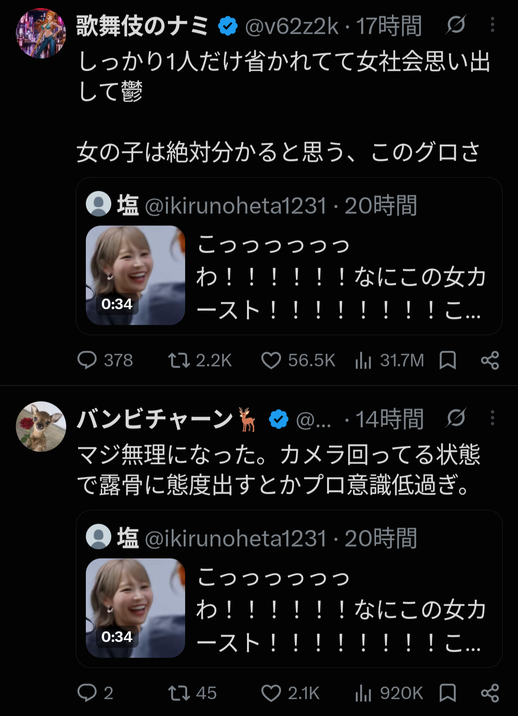Open more options menu on バンビチャーン's post

(x=492, y=418)
